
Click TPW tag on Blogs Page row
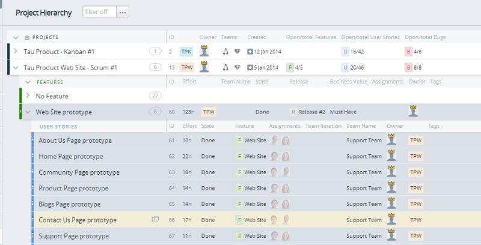(x=416, y=204)
